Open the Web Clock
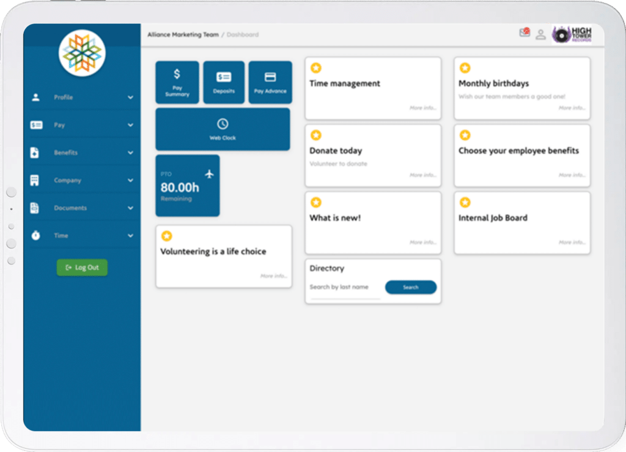The image size is (626, 452). pos(223,129)
